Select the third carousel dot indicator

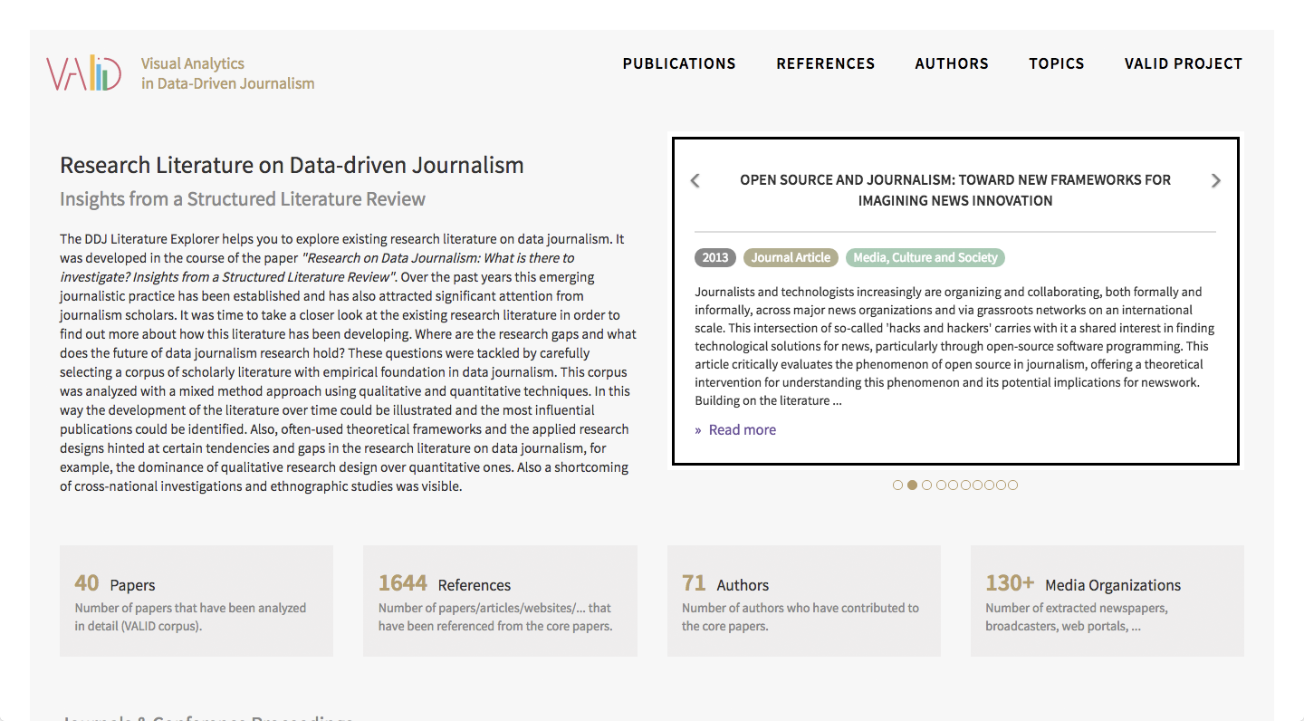(x=926, y=485)
